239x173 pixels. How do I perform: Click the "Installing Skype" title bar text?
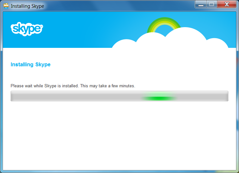click(x=28, y=6)
